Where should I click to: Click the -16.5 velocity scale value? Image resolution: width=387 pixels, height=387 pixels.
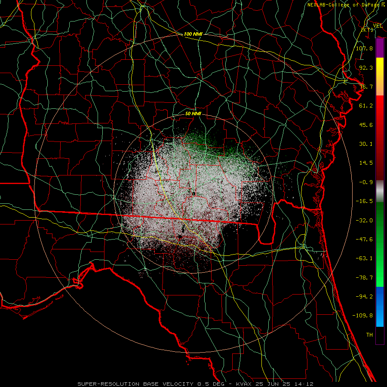(364, 201)
